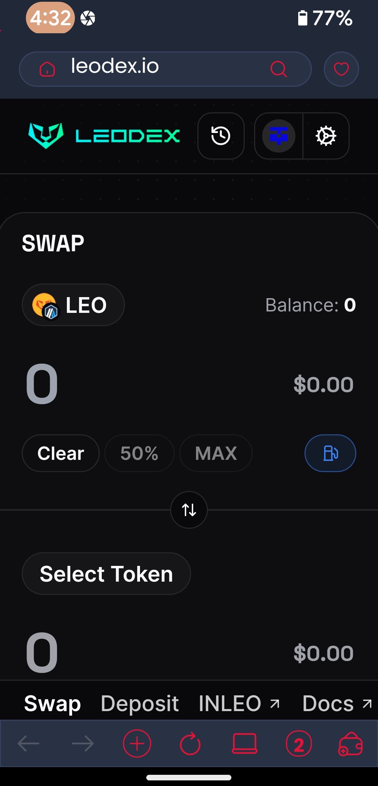Viewport: 378px width, 786px height.
Task: Set amount to 50% of balance
Action: 139,453
